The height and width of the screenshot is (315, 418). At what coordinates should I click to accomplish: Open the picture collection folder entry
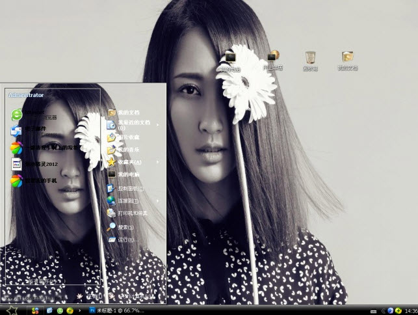tap(124, 137)
